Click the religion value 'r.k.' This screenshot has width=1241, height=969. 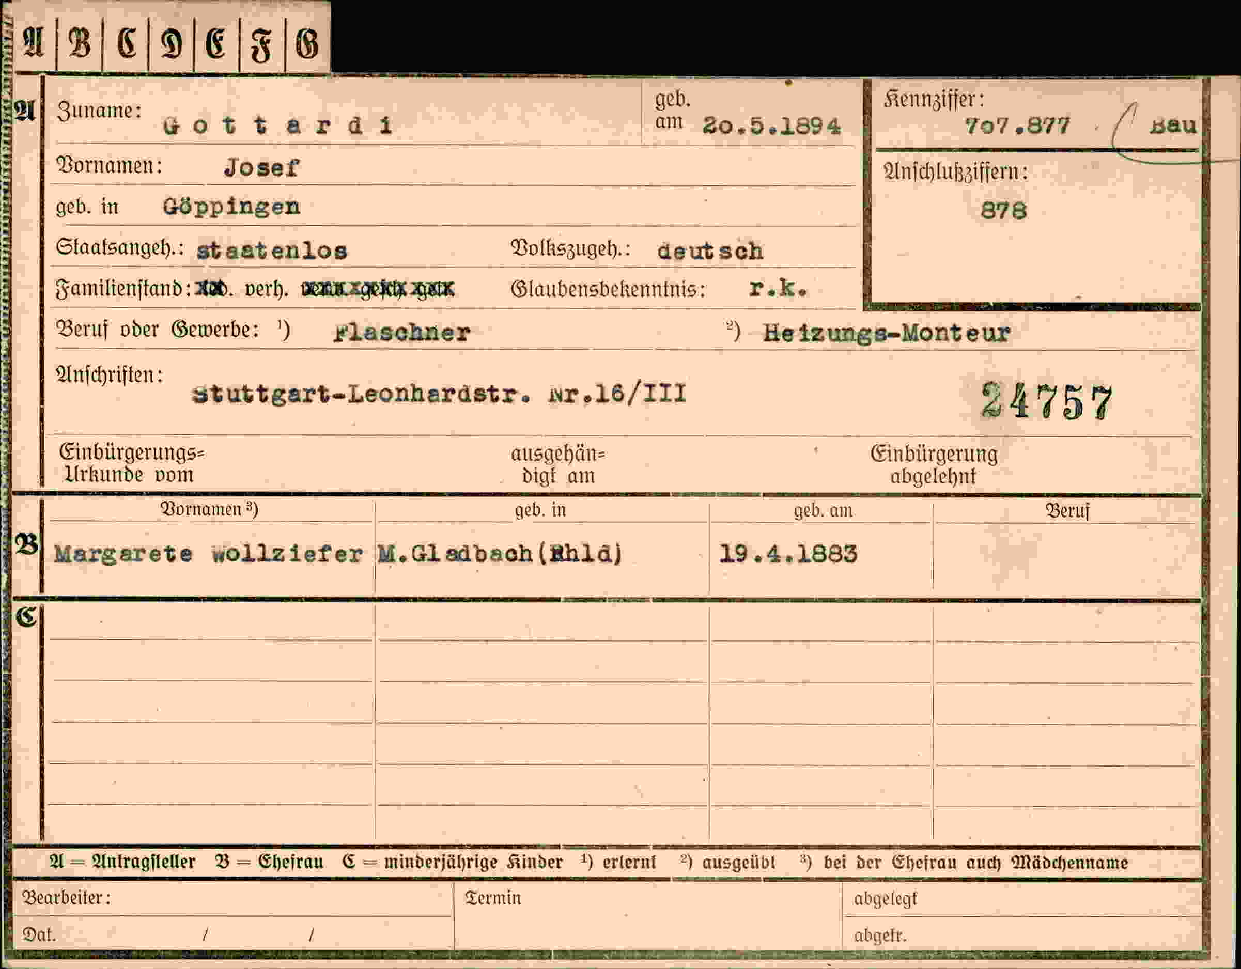pos(778,289)
